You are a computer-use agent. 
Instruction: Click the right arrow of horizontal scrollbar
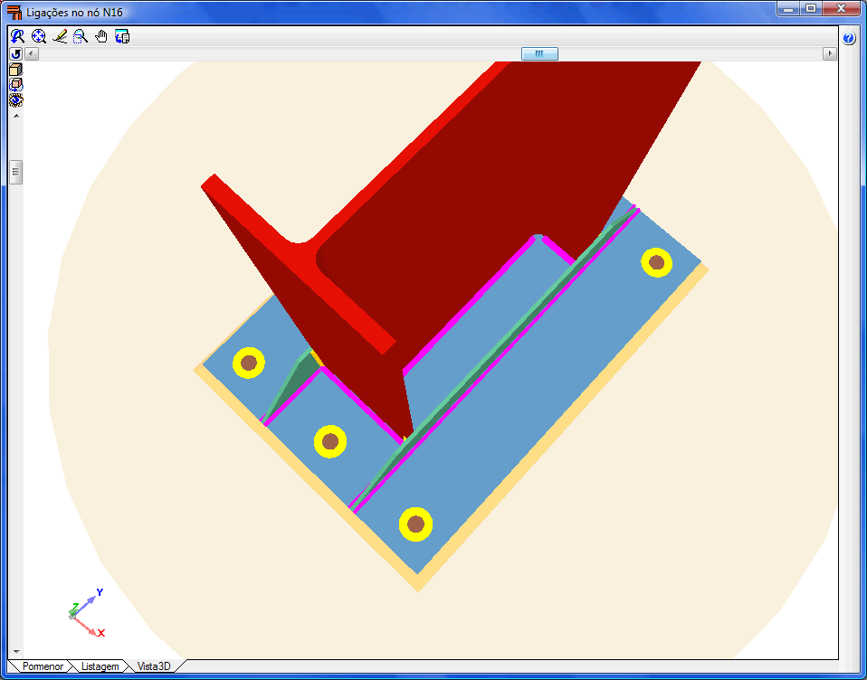pos(829,54)
